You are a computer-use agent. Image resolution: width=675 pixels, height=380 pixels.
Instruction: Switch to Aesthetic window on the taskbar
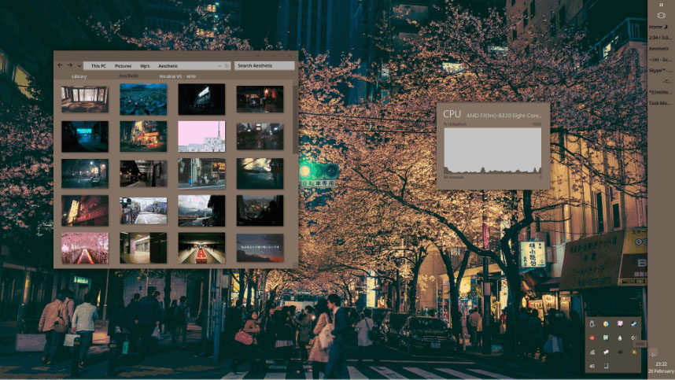click(x=659, y=49)
